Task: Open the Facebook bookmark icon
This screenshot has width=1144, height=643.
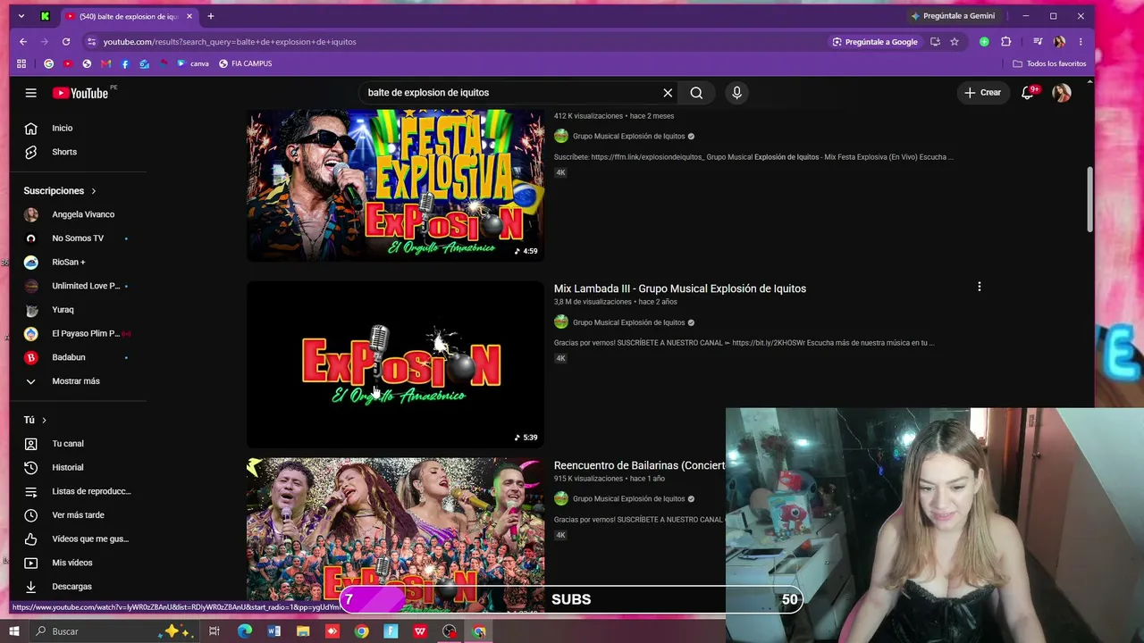Action: coord(125,64)
